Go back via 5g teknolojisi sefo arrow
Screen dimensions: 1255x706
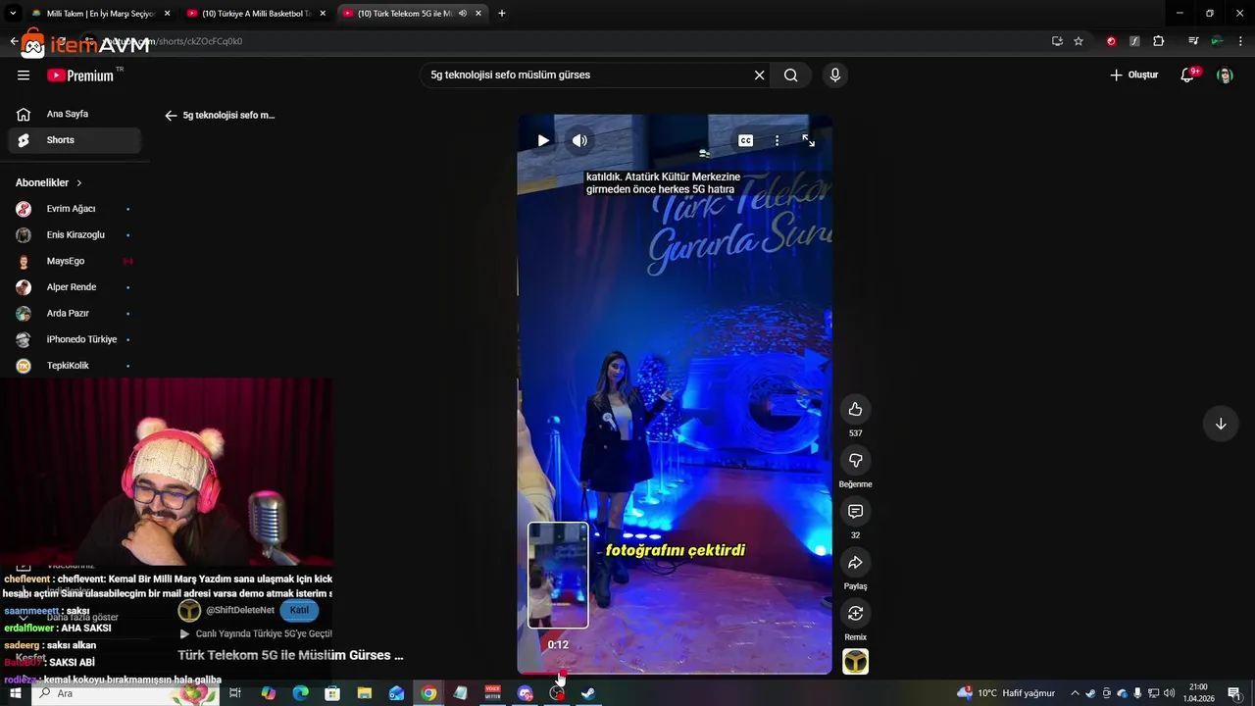(x=171, y=115)
